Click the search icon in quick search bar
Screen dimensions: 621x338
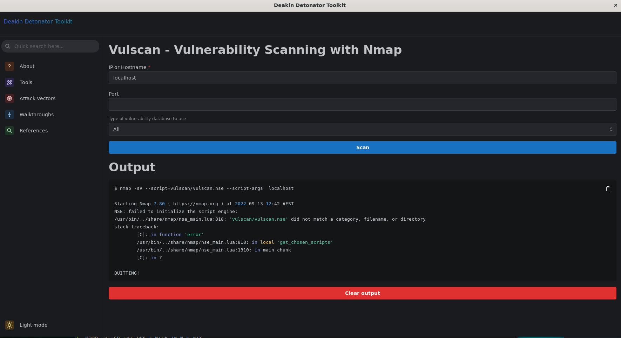[x=8, y=46]
